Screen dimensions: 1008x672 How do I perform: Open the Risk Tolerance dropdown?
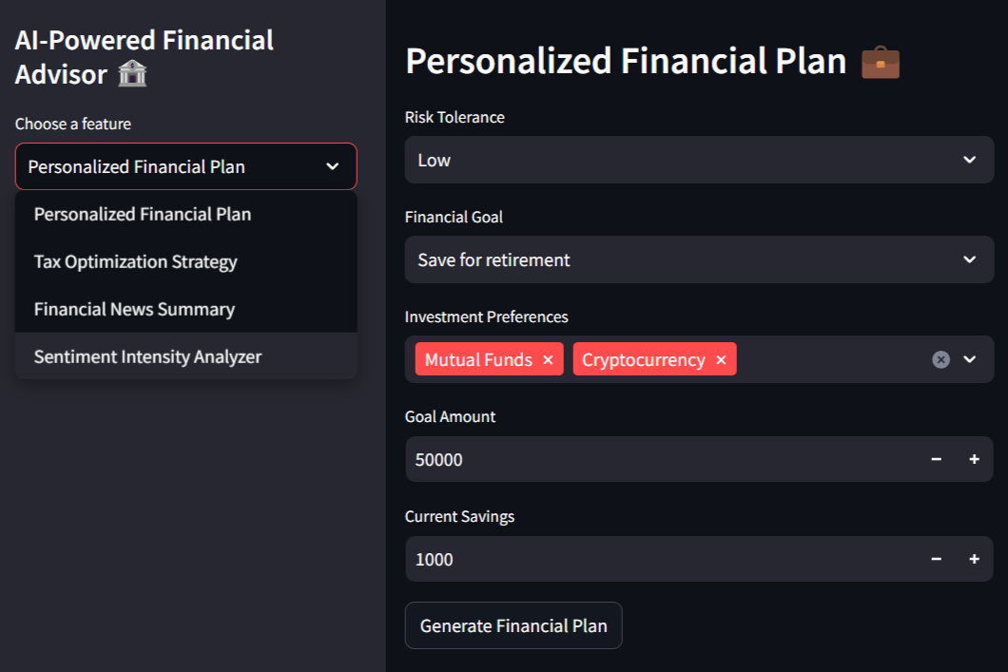[699, 160]
